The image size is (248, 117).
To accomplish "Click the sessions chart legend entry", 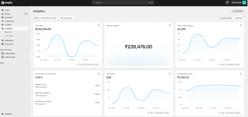I will [x=230, y=65].
